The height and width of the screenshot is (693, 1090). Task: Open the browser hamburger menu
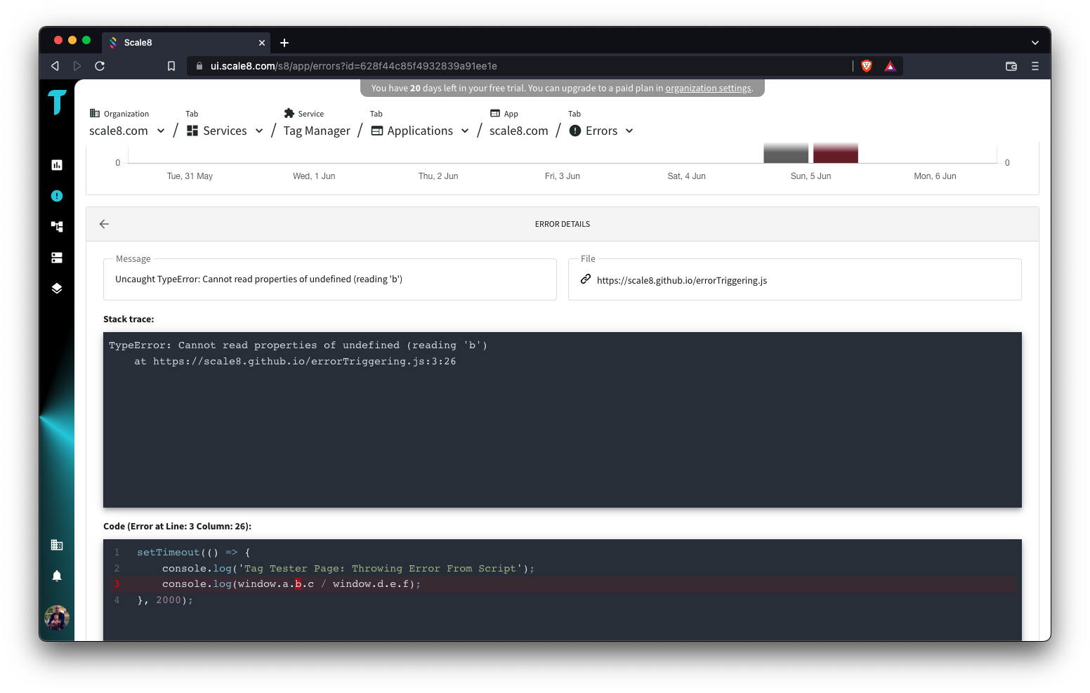point(1035,66)
